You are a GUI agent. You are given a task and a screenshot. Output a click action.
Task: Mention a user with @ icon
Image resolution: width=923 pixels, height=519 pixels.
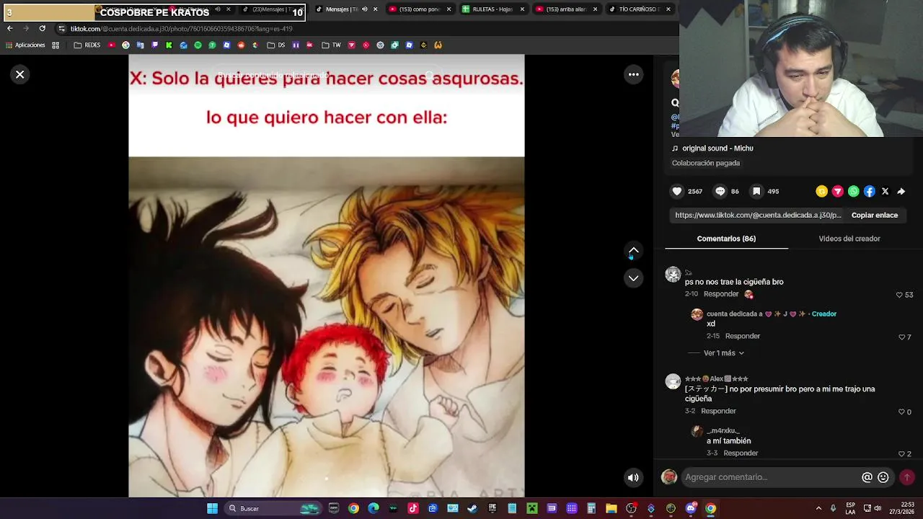click(867, 477)
